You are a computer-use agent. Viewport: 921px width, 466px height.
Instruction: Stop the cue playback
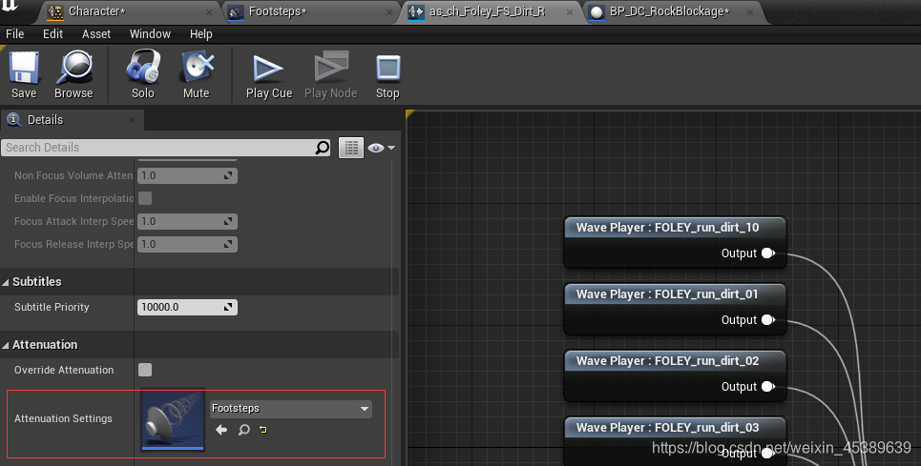click(387, 75)
